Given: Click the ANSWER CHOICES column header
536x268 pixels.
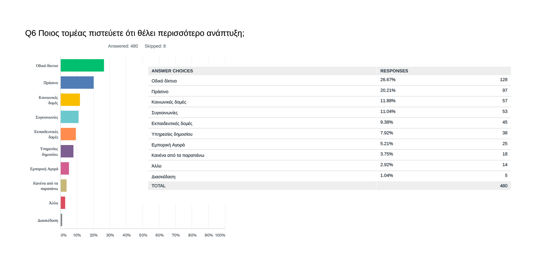Looking at the screenshot, I should tap(172, 71).
